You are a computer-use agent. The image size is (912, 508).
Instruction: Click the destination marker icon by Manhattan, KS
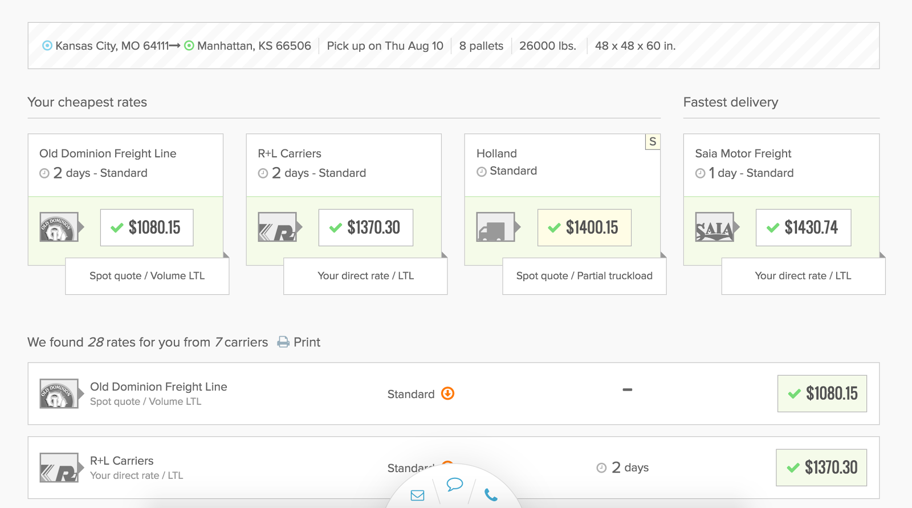pos(189,46)
